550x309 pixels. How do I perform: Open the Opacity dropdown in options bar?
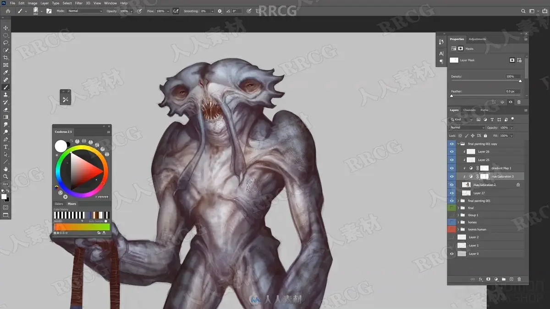[x=131, y=11]
